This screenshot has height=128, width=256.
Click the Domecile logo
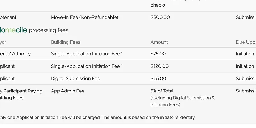13,30
